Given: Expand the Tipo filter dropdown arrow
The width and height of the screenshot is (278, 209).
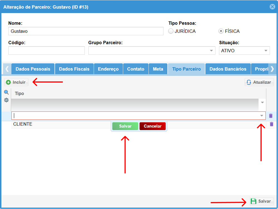Looking at the screenshot, I should (x=262, y=102).
